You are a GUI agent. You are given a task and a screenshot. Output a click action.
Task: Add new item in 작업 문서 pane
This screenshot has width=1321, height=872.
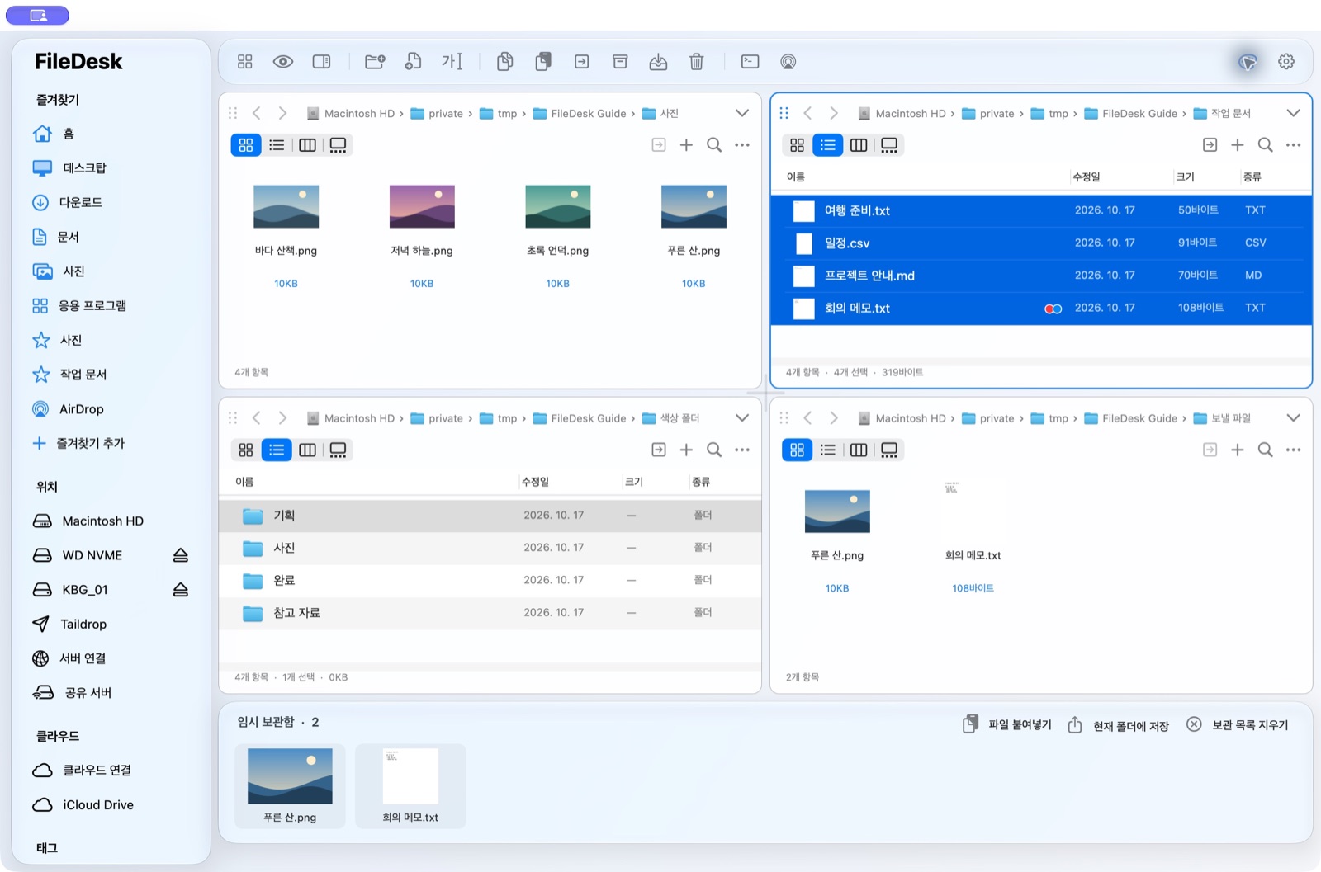(x=1238, y=145)
